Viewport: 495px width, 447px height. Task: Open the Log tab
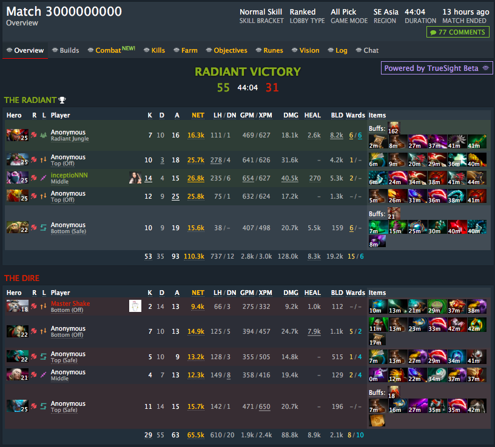tap(337, 50)
